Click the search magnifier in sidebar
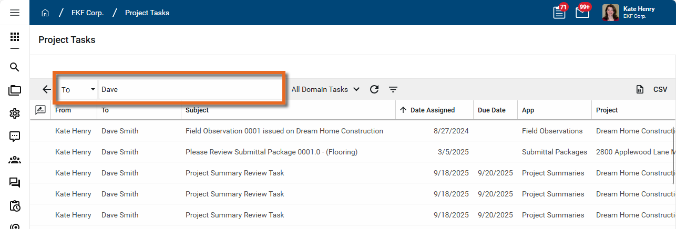The width and height of the screenshot is (676, 229). pos(15,67)
